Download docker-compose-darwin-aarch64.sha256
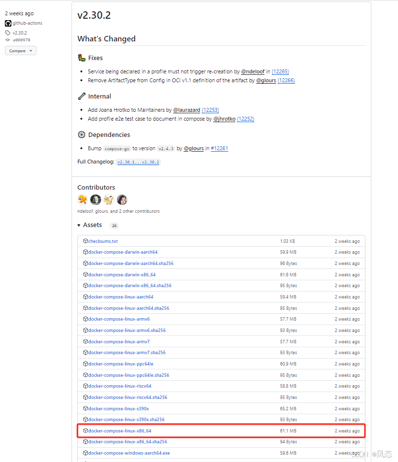The height and width of the screenshot is (462, 398). click(131, 264)
